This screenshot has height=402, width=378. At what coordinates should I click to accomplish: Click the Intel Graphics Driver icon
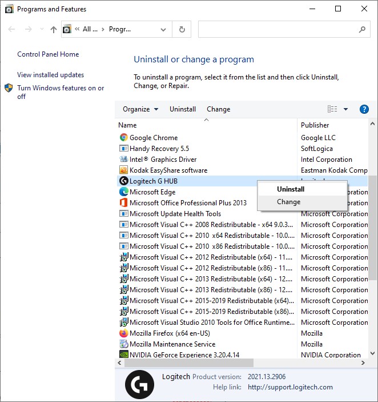123,159
